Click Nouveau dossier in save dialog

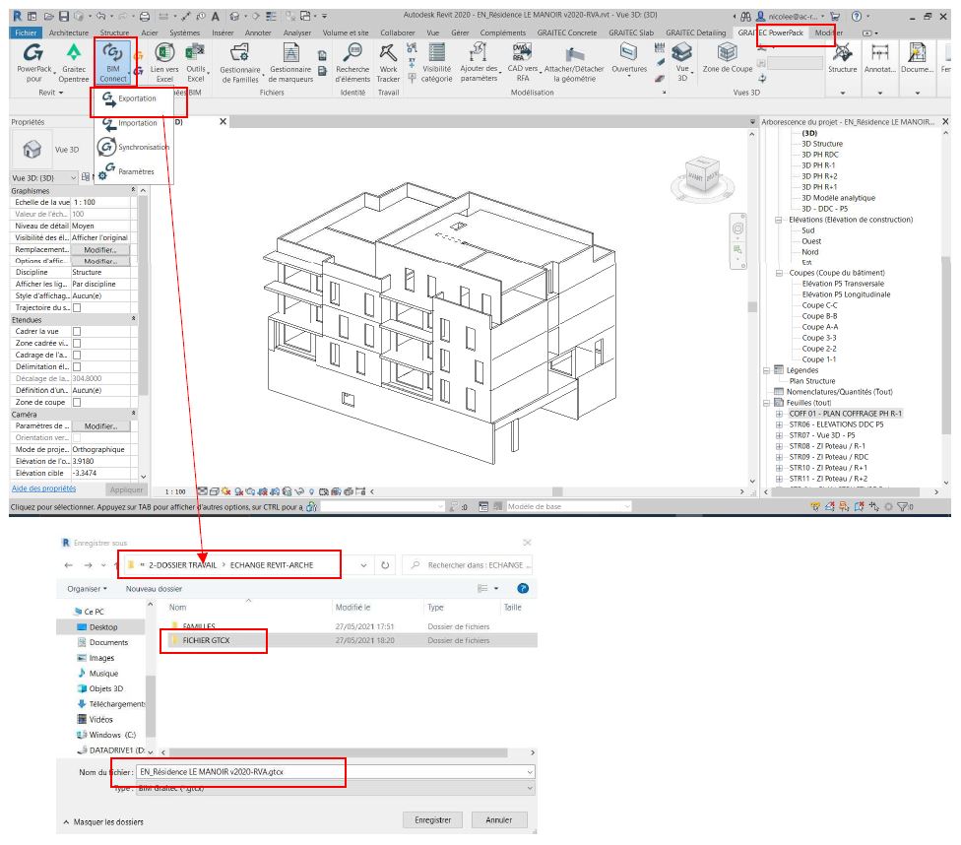(x=154, y=589)
